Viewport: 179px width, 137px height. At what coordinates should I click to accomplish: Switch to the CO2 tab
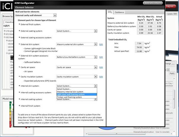(110, 12)
